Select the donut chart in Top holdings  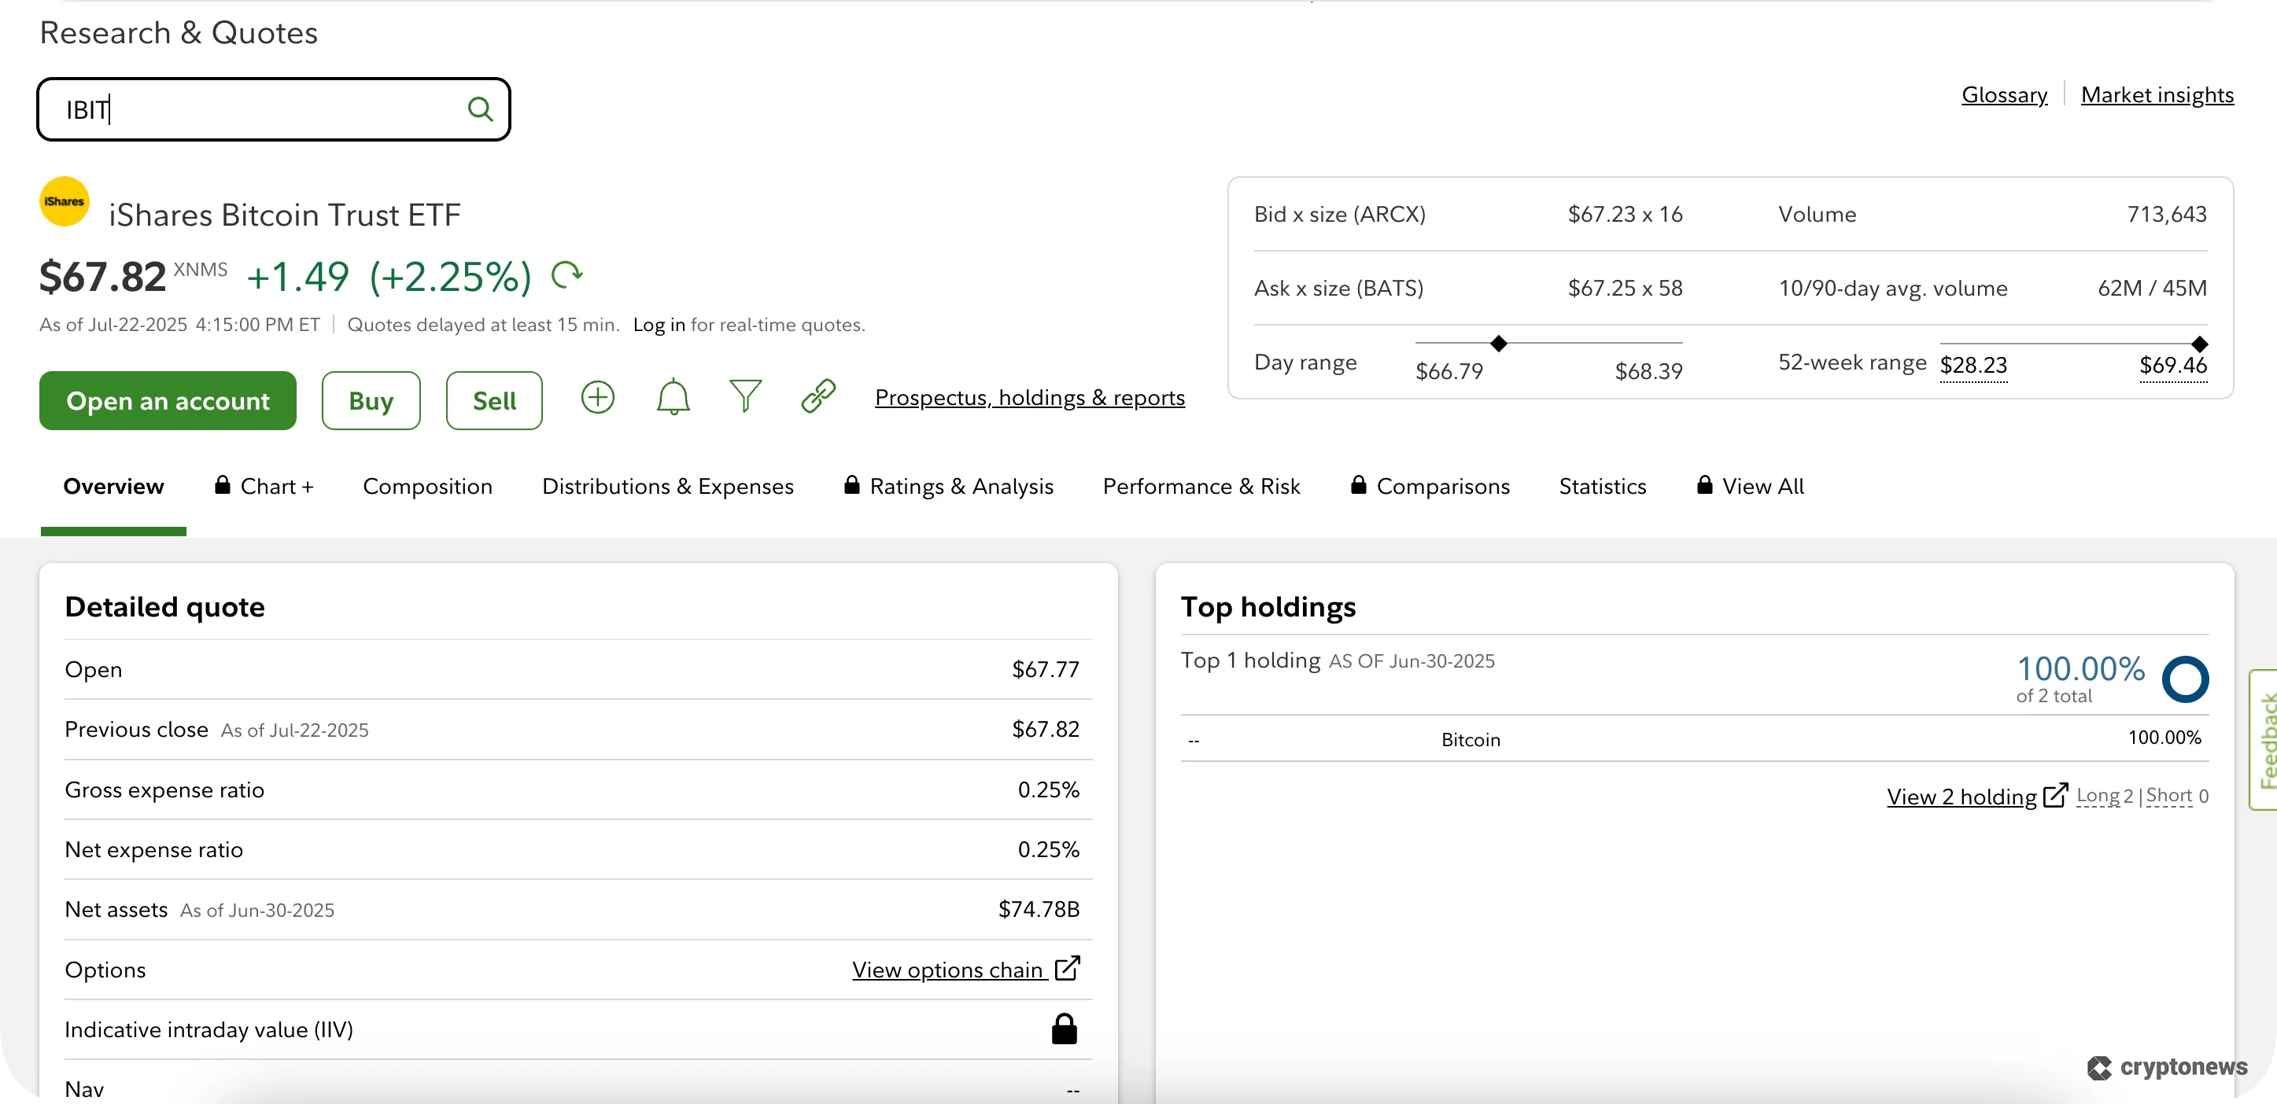[x=2186, y=679]
